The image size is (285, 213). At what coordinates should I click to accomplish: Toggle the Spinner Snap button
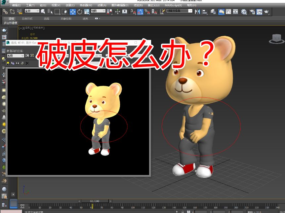154,12
